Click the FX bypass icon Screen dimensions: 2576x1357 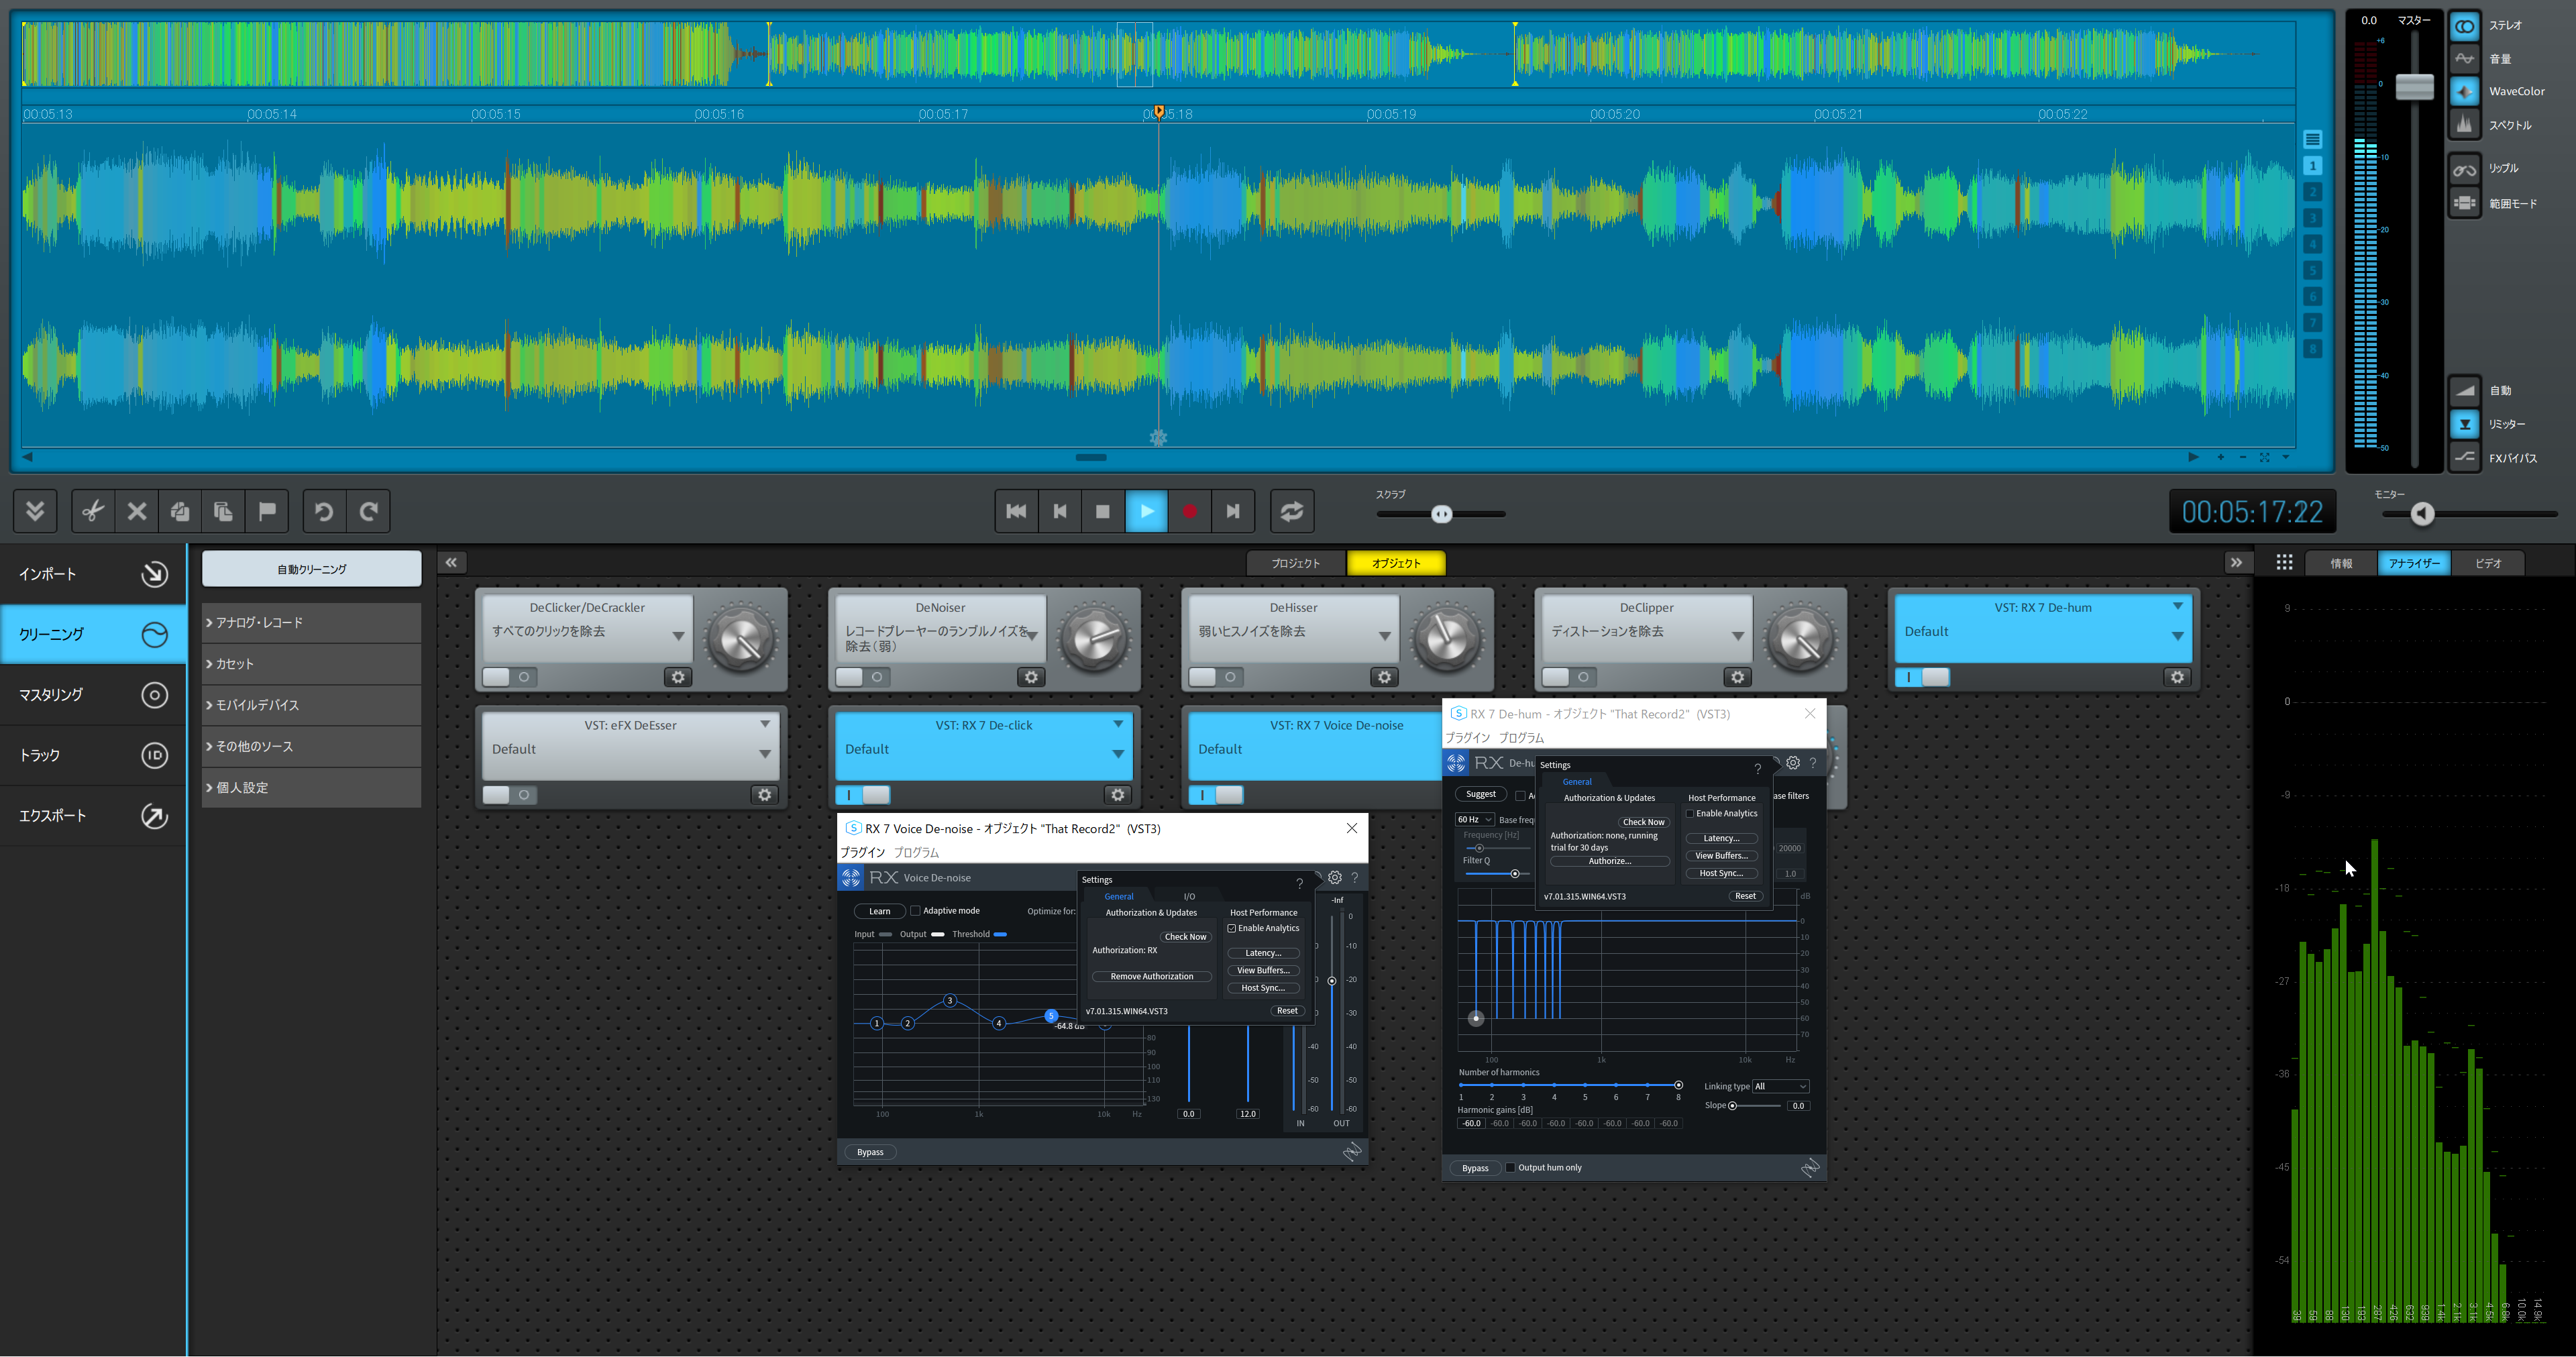(2464, 458)
